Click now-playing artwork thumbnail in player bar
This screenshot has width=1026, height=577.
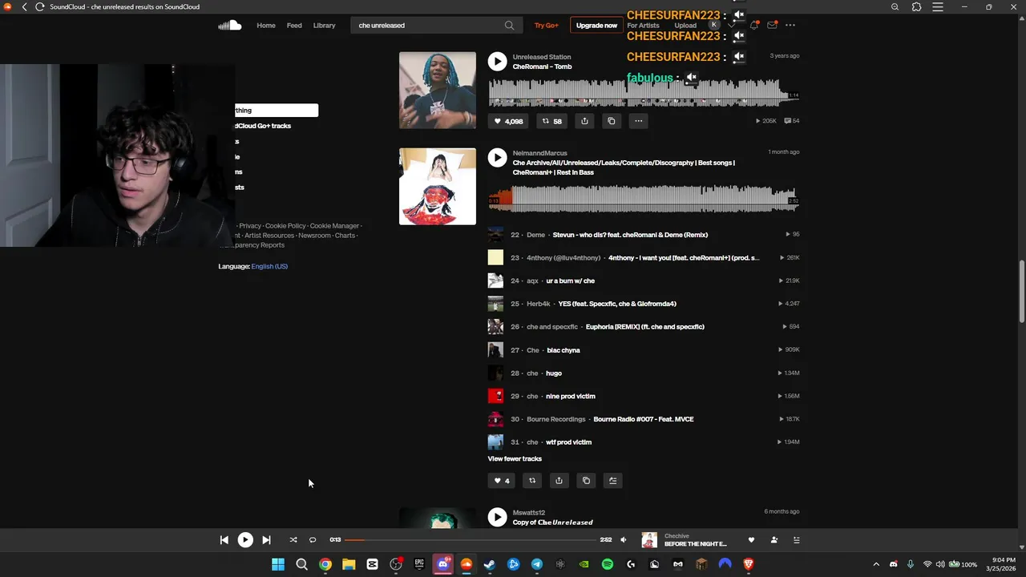(x=649, y=540)
